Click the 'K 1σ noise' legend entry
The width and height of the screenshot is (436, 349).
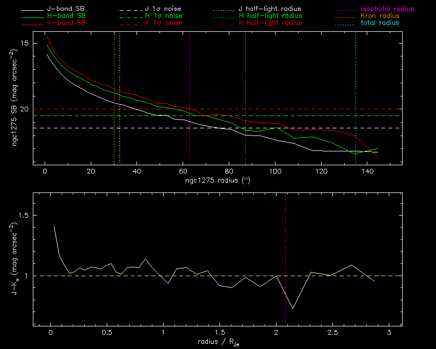point(164,23)
